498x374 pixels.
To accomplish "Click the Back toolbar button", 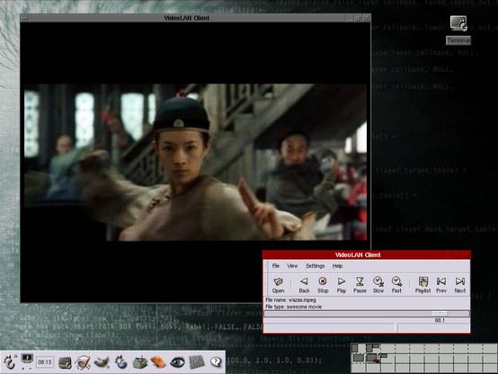I will tap(304, 285).
